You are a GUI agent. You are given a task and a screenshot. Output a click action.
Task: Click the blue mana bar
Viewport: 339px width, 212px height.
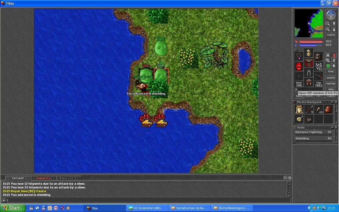311,45
